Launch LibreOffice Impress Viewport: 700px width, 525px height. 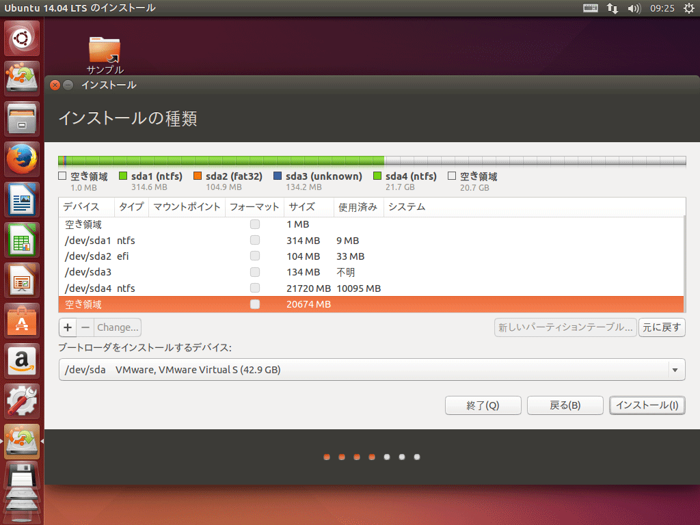[x=22, y=280]
